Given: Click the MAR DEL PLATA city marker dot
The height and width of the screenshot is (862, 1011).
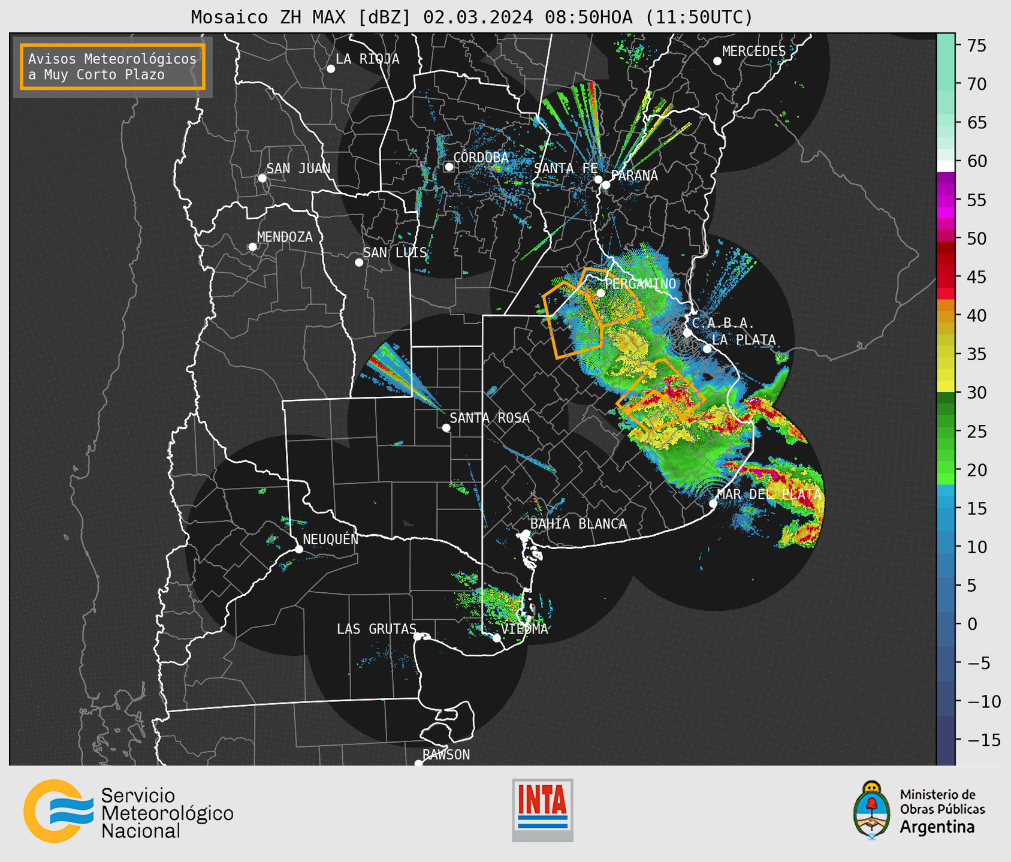Looking at the screenshot, I should [713, 504].
